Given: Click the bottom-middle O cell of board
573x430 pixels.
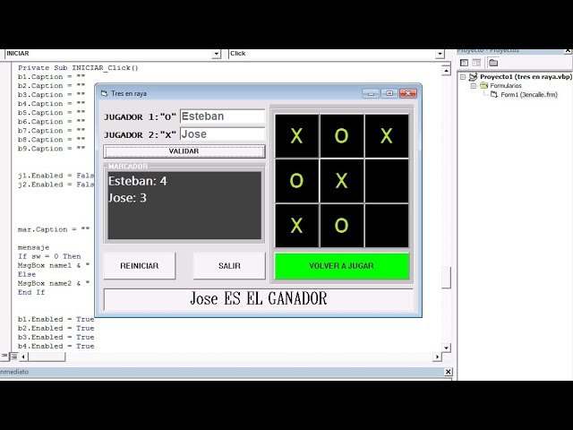Looking at the screenshot, I should point(342,226).
